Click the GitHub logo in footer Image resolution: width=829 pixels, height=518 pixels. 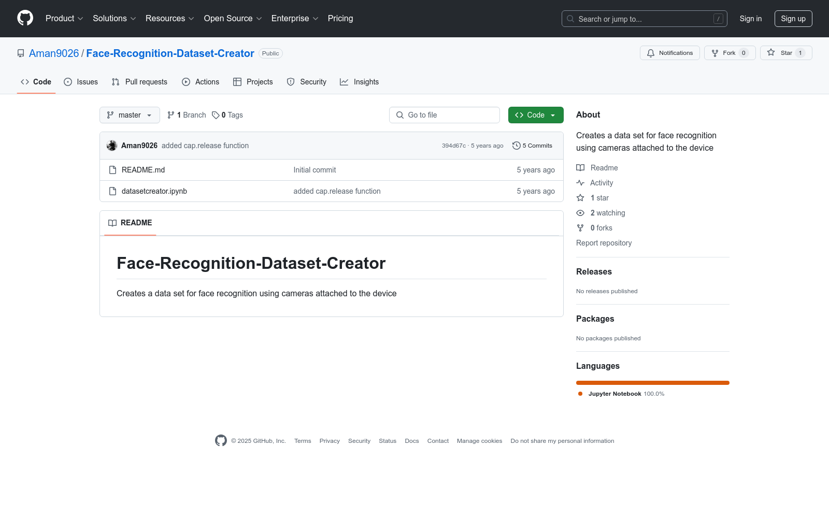[x=221, y=441]
